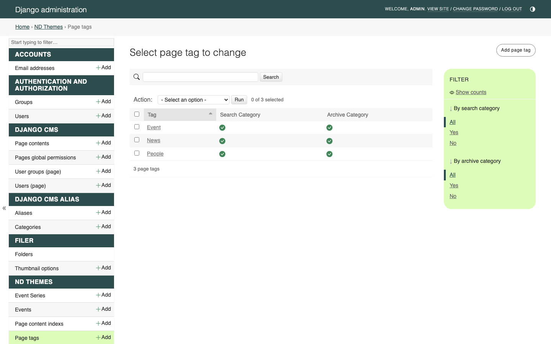
Task: Filter archive category by Yes
Action: pyautogui.click(x=454, y=185)
